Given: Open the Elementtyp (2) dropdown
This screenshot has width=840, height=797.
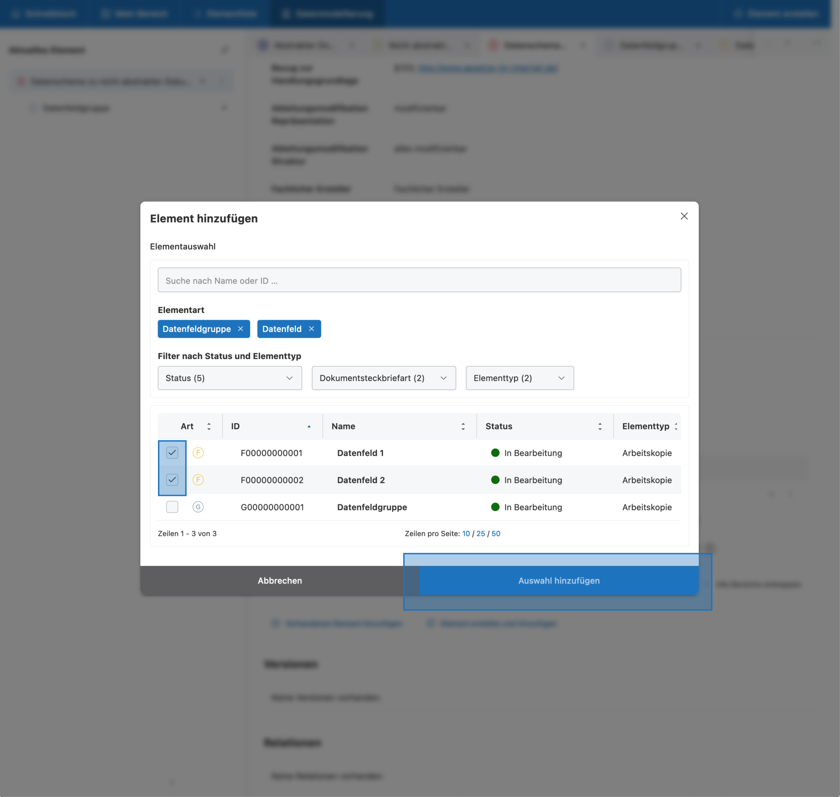Looking at the screenshot, I should (x=519, y=378).
